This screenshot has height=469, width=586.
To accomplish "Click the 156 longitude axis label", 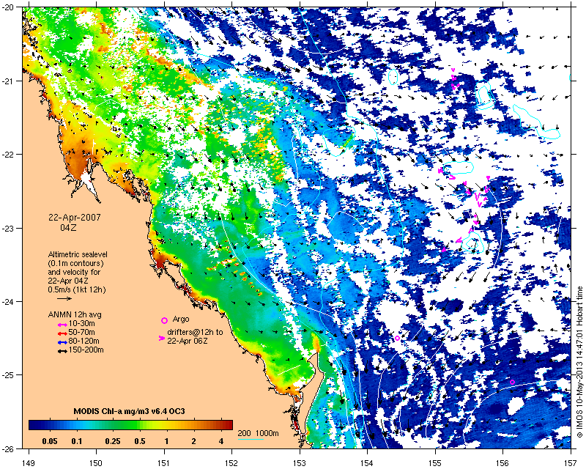I will coord(503,463).
